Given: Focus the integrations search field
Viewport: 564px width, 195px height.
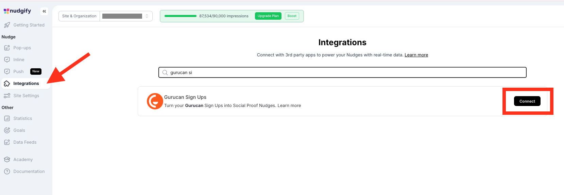Looking at the screenshot, I should pyautogui.click(x=342, y=72).
